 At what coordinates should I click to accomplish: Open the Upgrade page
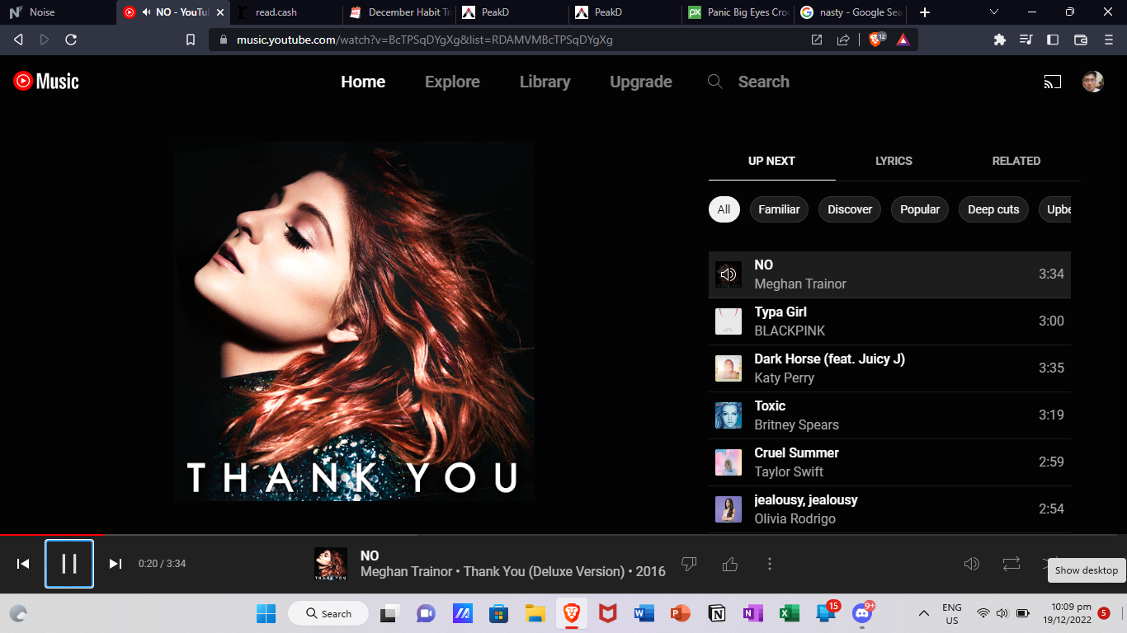pyautogui.click(x=641, y=82)
